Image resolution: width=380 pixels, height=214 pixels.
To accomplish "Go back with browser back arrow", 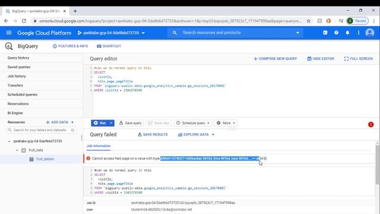I will (x=6, y=21).
